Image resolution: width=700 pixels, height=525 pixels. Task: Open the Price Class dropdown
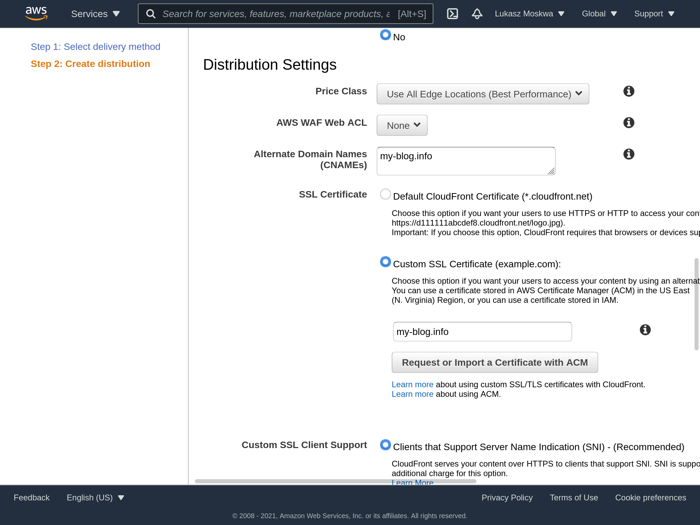pos(483,94)
